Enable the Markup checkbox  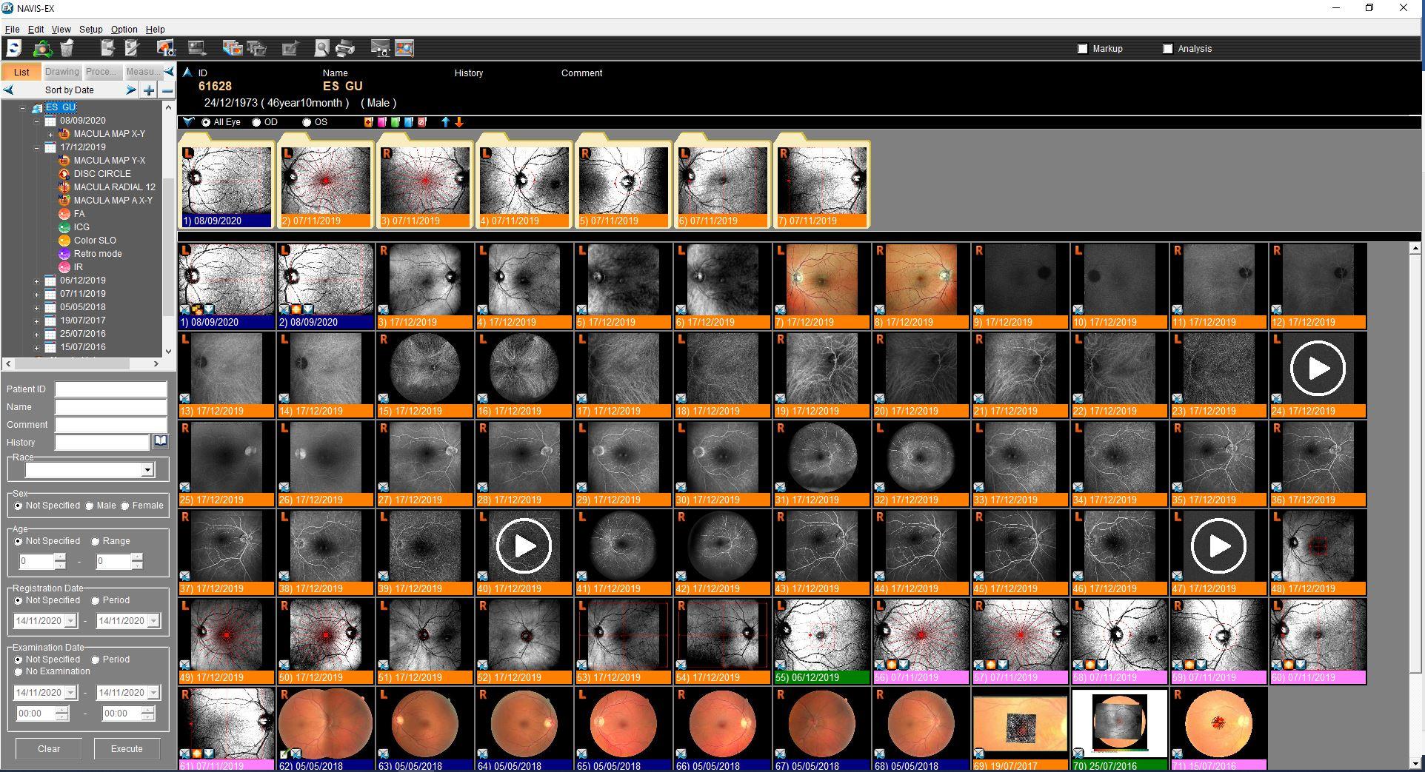1083,49
